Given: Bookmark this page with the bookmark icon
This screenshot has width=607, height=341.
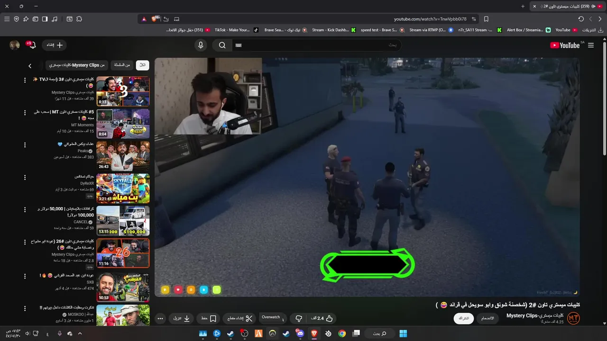Looking at the screenshot, I should coord(486,19).
